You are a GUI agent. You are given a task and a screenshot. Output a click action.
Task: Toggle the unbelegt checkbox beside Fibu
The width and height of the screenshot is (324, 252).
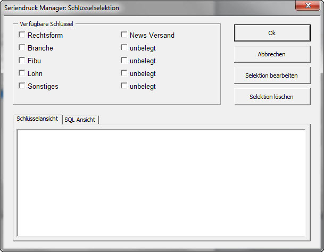pos(124,60)
